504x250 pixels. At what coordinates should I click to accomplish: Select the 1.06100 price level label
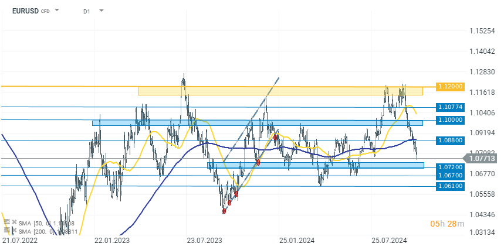(x=450, y=186)
